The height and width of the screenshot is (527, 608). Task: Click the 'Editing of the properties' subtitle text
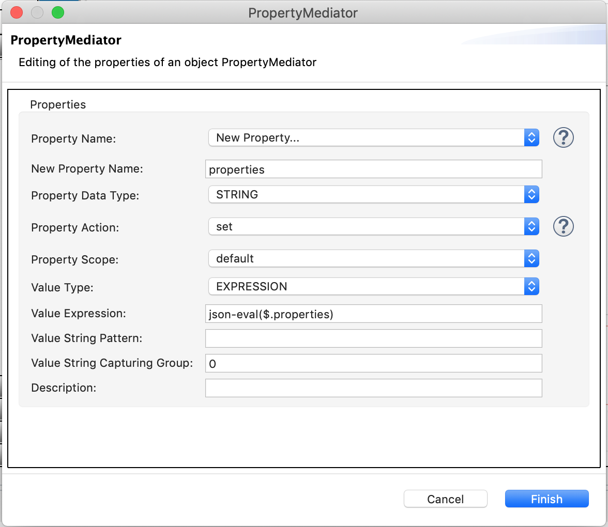168,63
